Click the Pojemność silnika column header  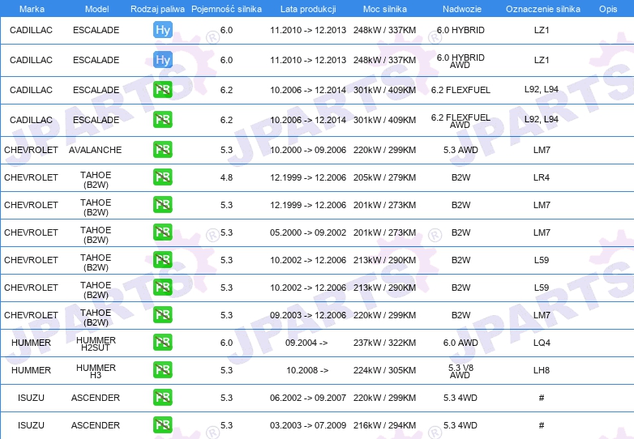click(226, 9)
